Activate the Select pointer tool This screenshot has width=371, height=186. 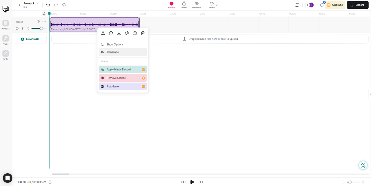(x=212, y=5)
